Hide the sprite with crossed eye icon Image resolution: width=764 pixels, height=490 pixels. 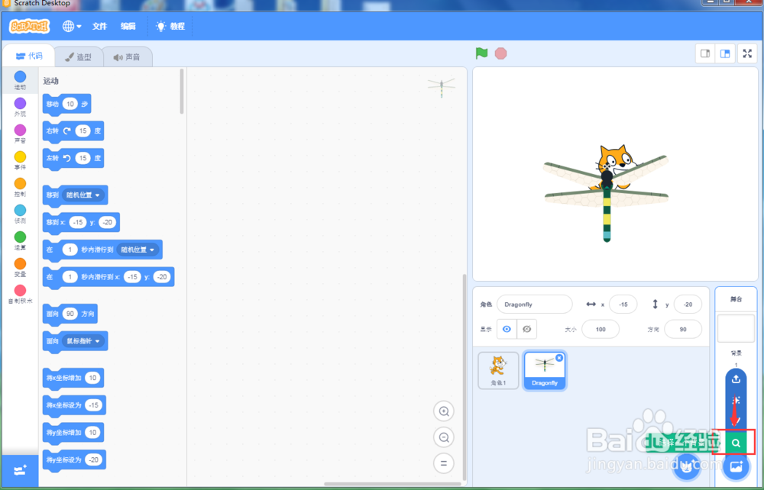point(526,330)
